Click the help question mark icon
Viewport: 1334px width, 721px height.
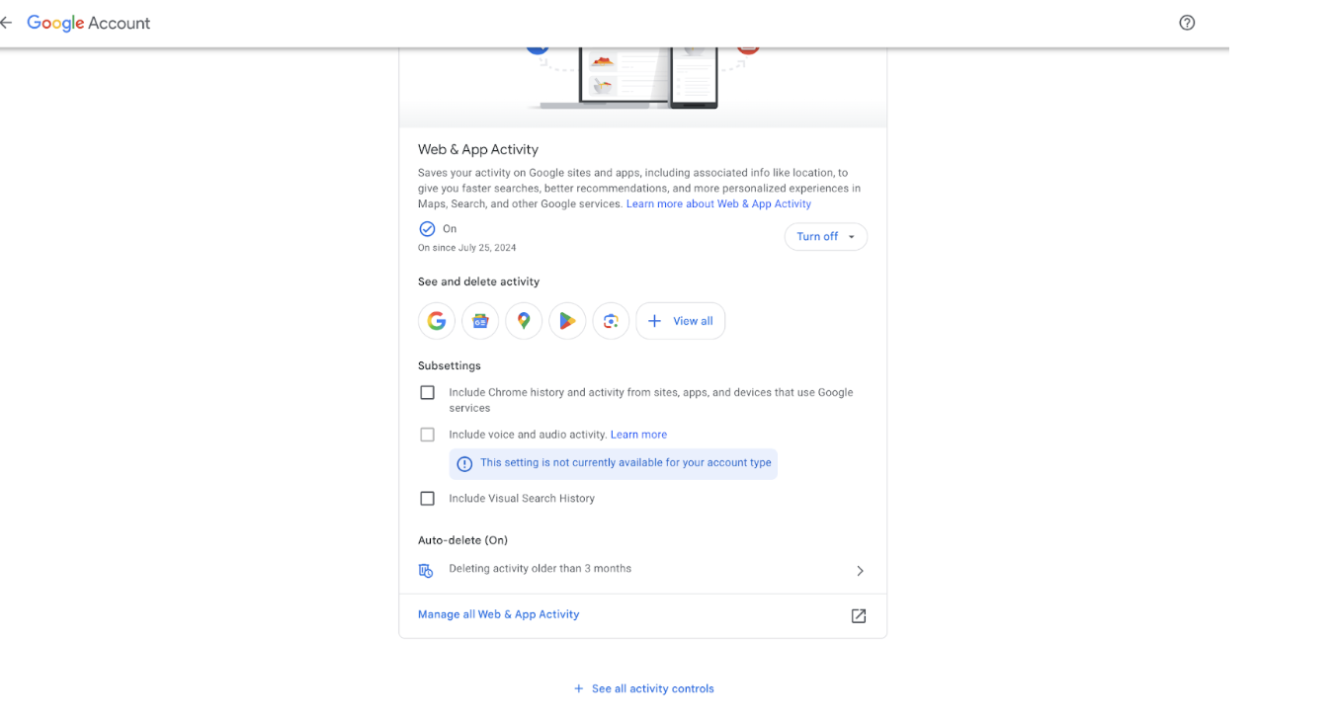(x=1187, y=23)
